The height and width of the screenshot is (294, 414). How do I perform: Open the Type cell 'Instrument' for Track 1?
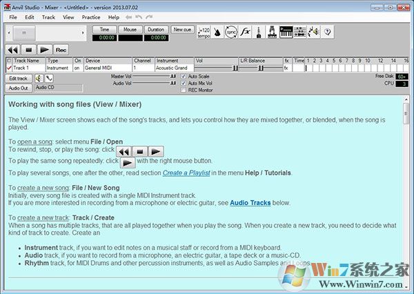(59, 68)
